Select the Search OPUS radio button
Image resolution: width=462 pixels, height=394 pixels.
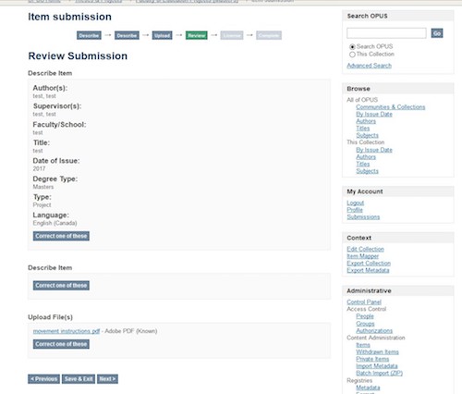click(x=352, y=47)
